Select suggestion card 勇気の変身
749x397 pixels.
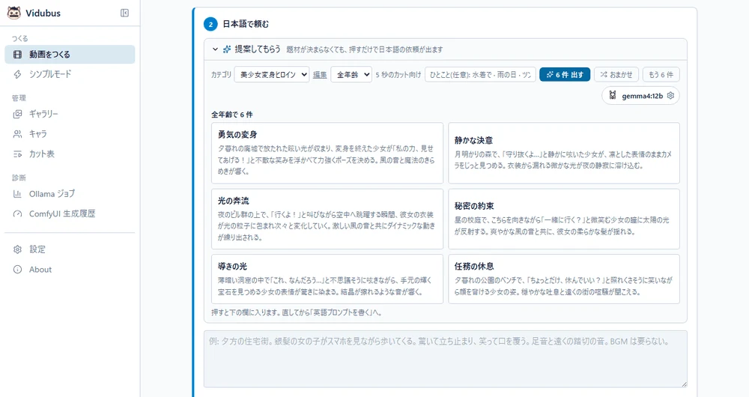[327, 153]
